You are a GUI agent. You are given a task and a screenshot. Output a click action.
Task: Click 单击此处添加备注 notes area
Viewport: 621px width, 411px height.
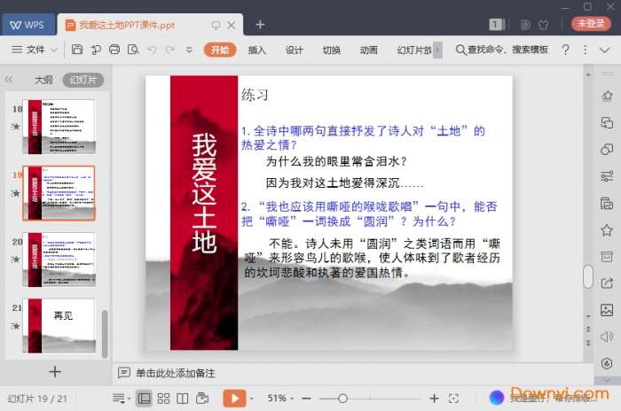176,373
